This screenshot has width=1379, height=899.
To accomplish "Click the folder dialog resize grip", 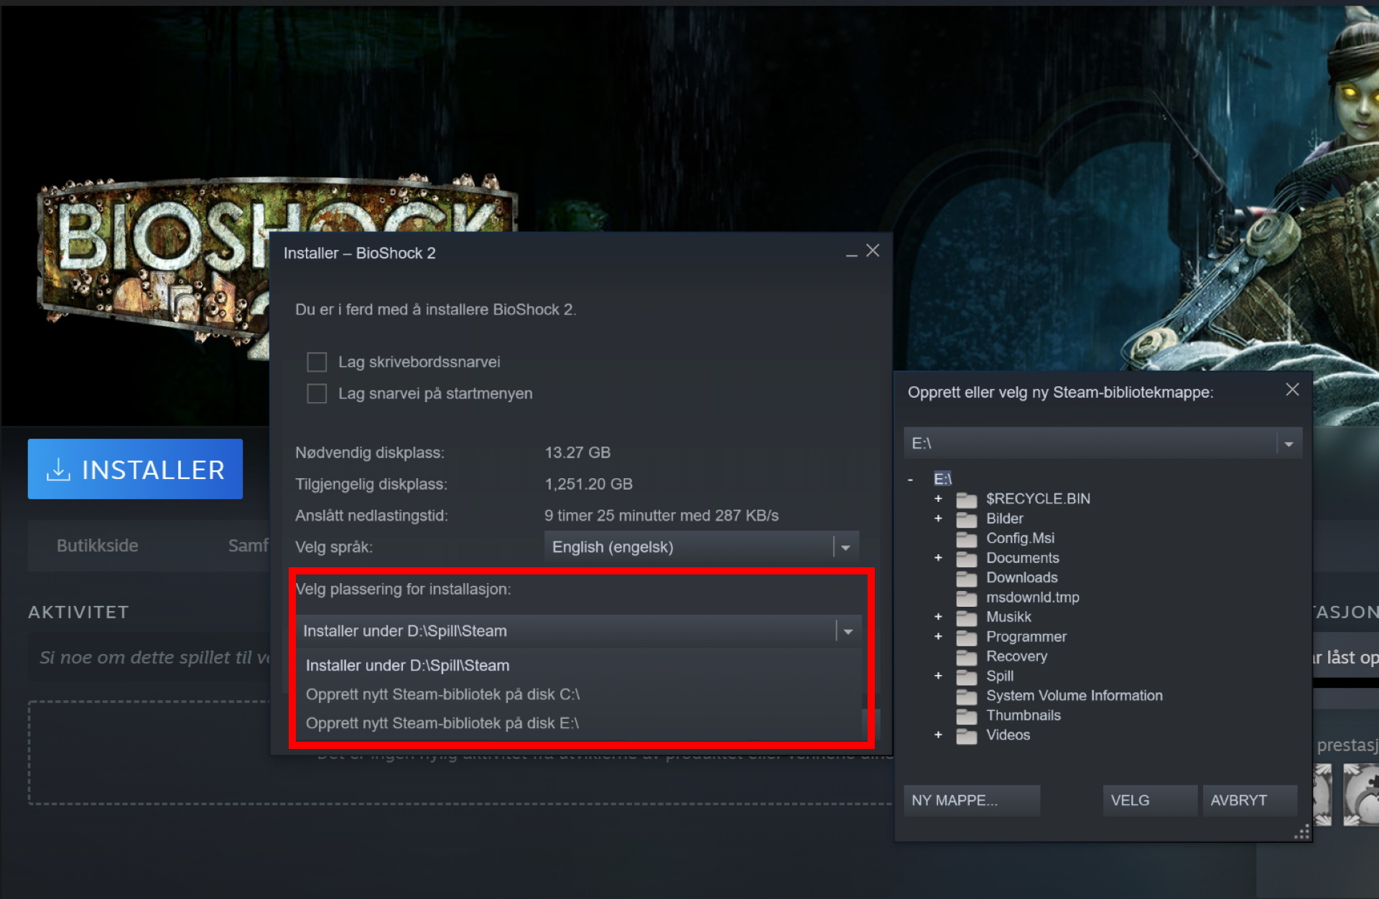I will [x=1302, y=832].
